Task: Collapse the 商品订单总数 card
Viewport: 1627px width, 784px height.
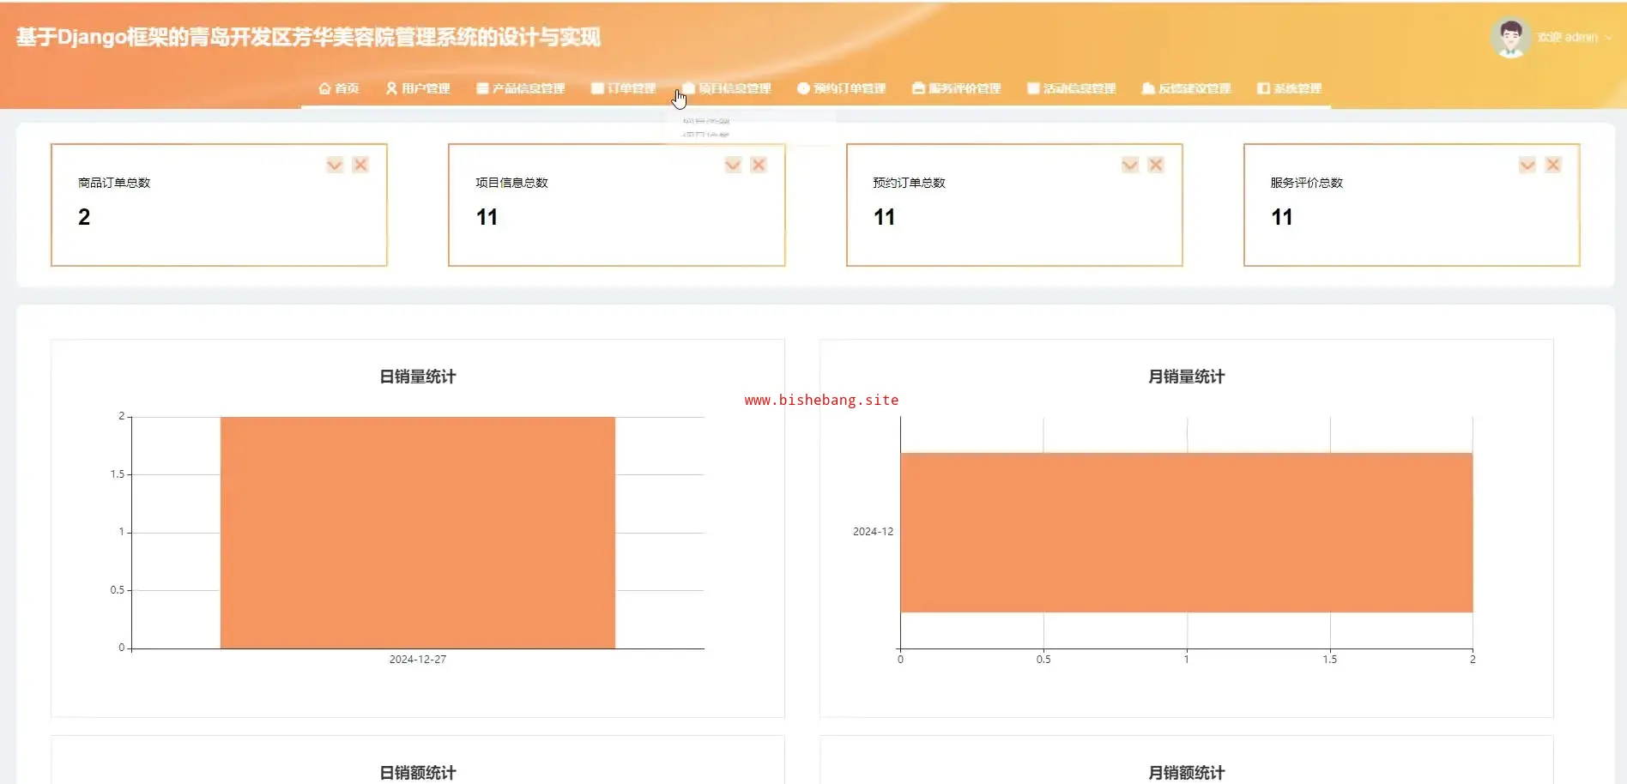Action: (x=335, y=165)
